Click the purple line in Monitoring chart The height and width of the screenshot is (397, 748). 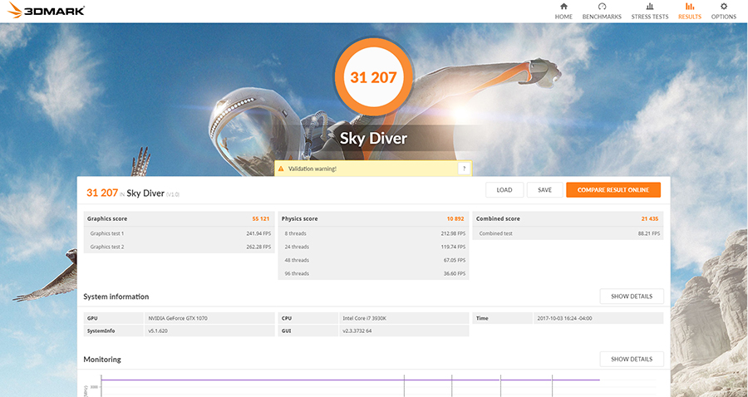coord(249,380)
